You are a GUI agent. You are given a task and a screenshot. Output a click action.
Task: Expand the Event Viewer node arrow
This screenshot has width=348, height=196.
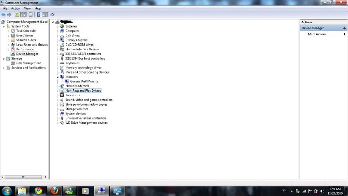(x=9, y=36)
